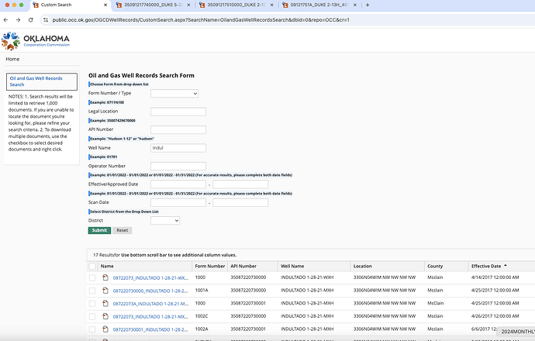Close the 35091217510000_DUKE 2-13 tab
This screenshot has width=535, height=341.
coord(272,5)
